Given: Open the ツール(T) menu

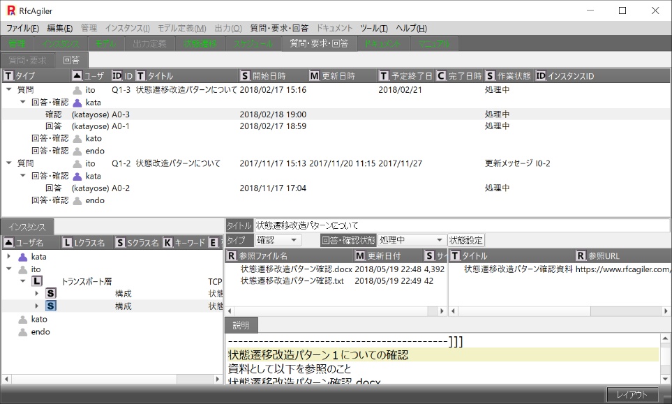Looking at the screenshot, I should (374, 29).
